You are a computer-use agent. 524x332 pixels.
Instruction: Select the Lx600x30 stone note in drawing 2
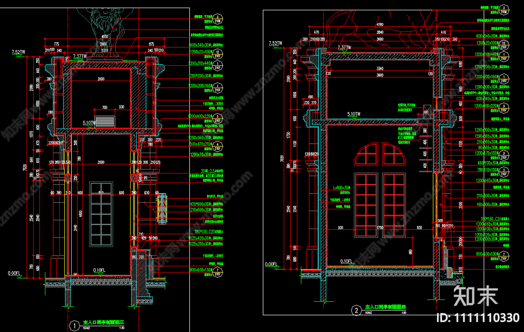tap(342, 188)
